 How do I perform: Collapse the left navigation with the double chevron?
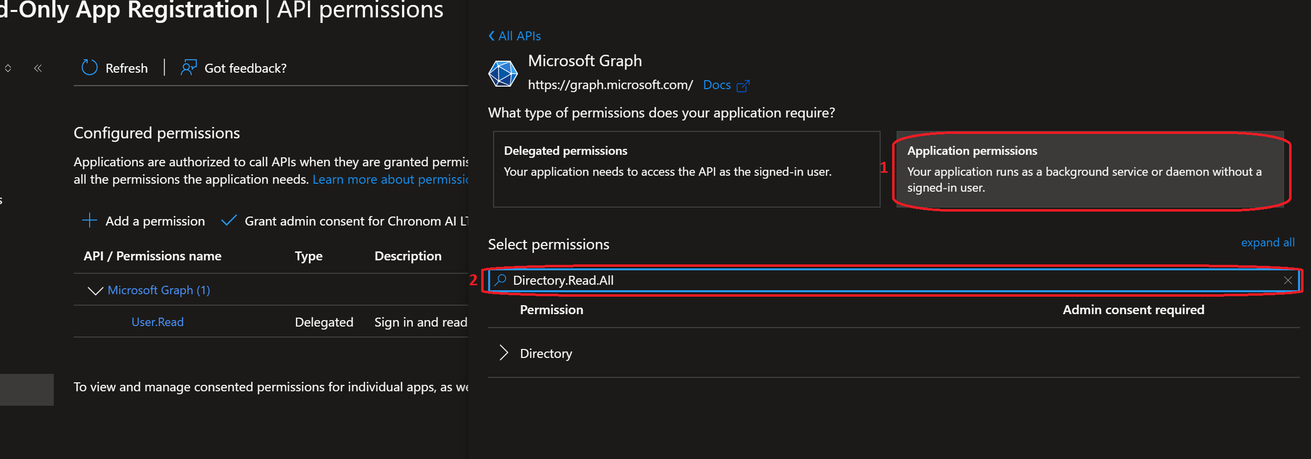(x=37, y=68)
